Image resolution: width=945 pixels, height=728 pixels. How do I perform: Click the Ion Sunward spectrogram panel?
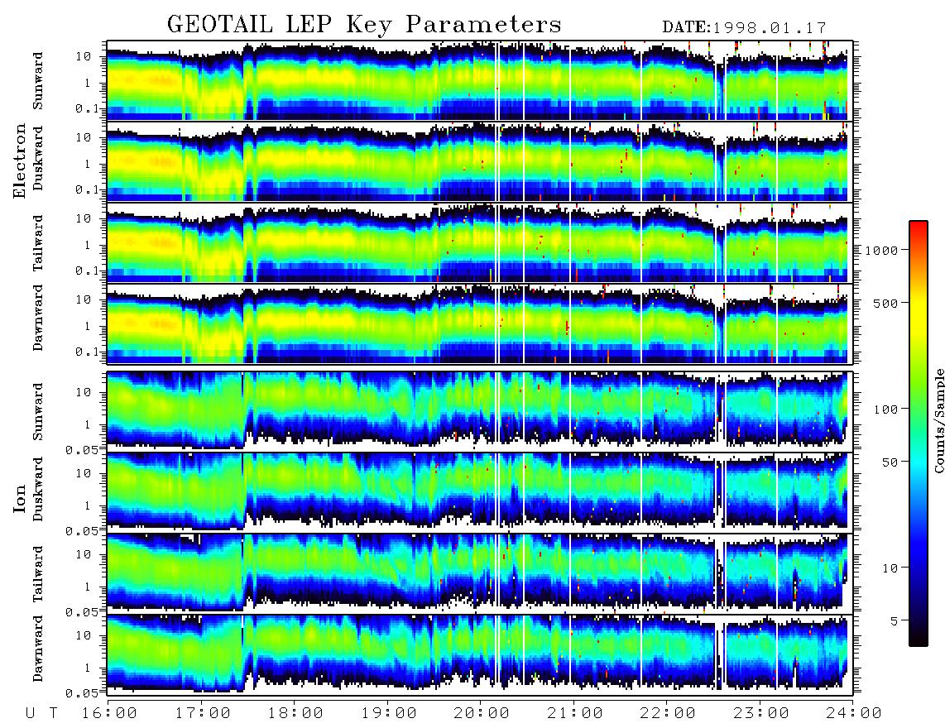(480, 412)
